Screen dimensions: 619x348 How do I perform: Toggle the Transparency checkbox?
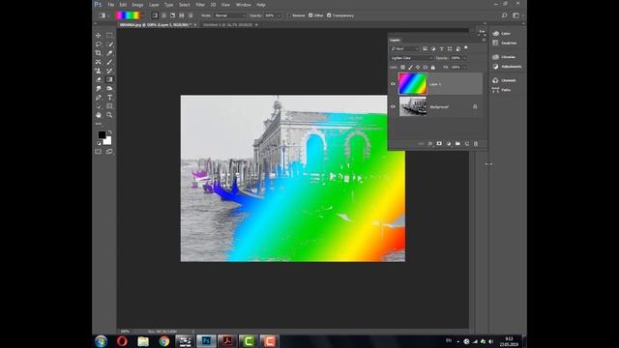329,15
